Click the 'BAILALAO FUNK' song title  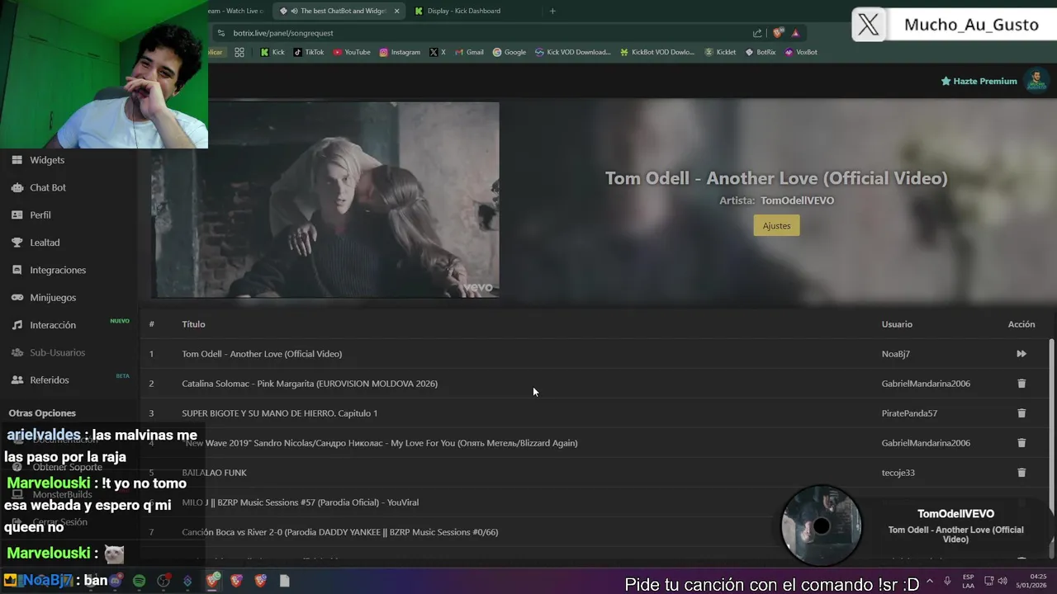click(x=214, y=473)
